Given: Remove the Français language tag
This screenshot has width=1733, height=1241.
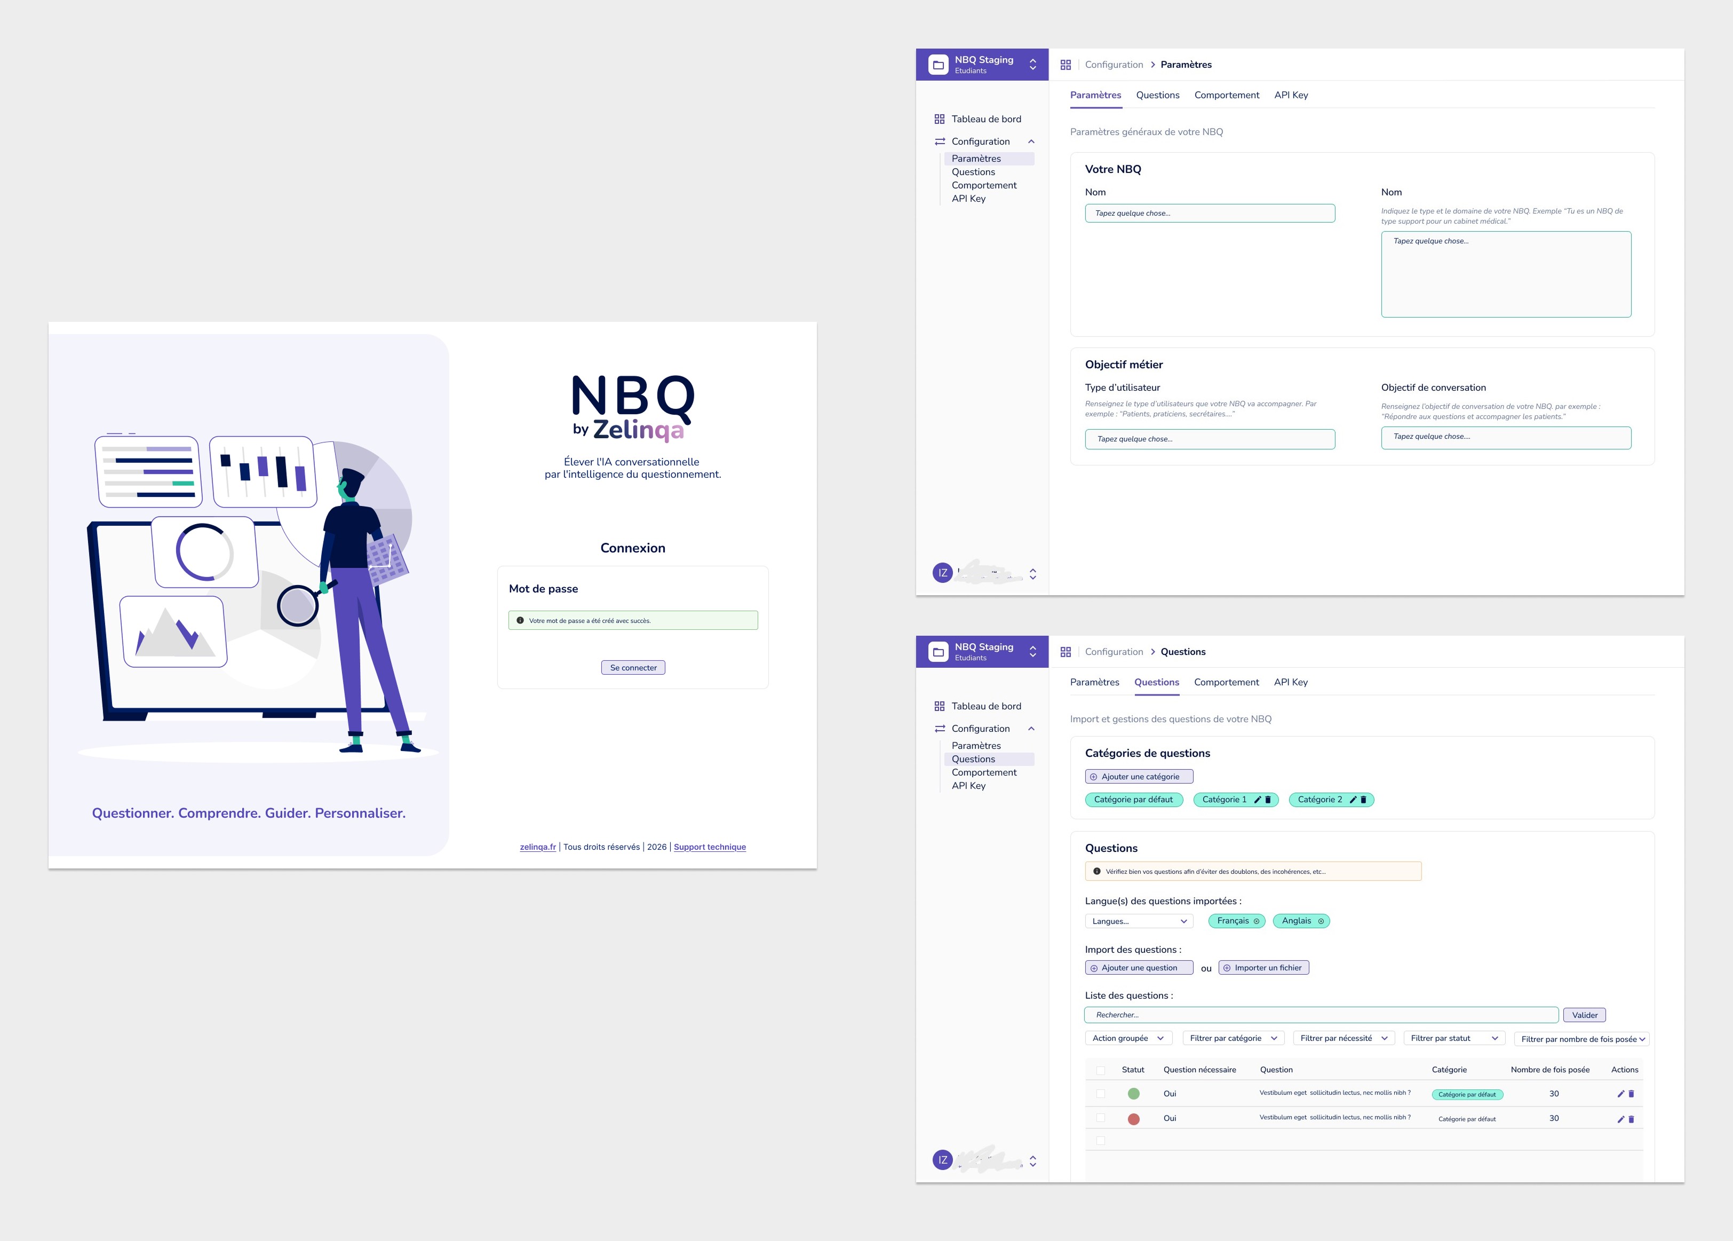Looking at the screenshot, I should pyautogui.click(x=1257, y=921).
